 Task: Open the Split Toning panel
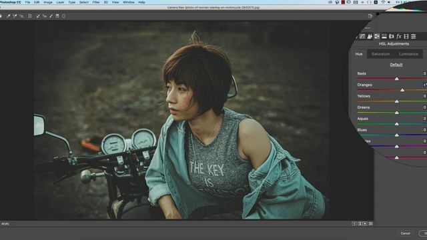pyautogui.click(x=384, y=36)
